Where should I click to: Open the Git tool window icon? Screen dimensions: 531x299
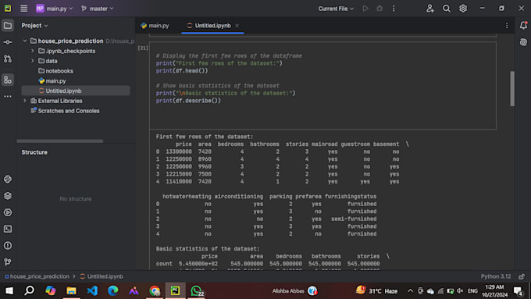tap(8, 262)
